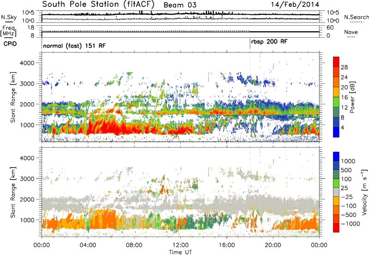Click the dotted line sample under "N.Search"
The width and height of the screenshot is (369, 255).
click(x=357, y=22)
